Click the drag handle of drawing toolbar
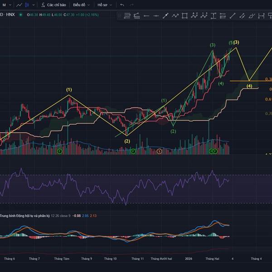Screen dimensions: 272x272 [121, 16]
